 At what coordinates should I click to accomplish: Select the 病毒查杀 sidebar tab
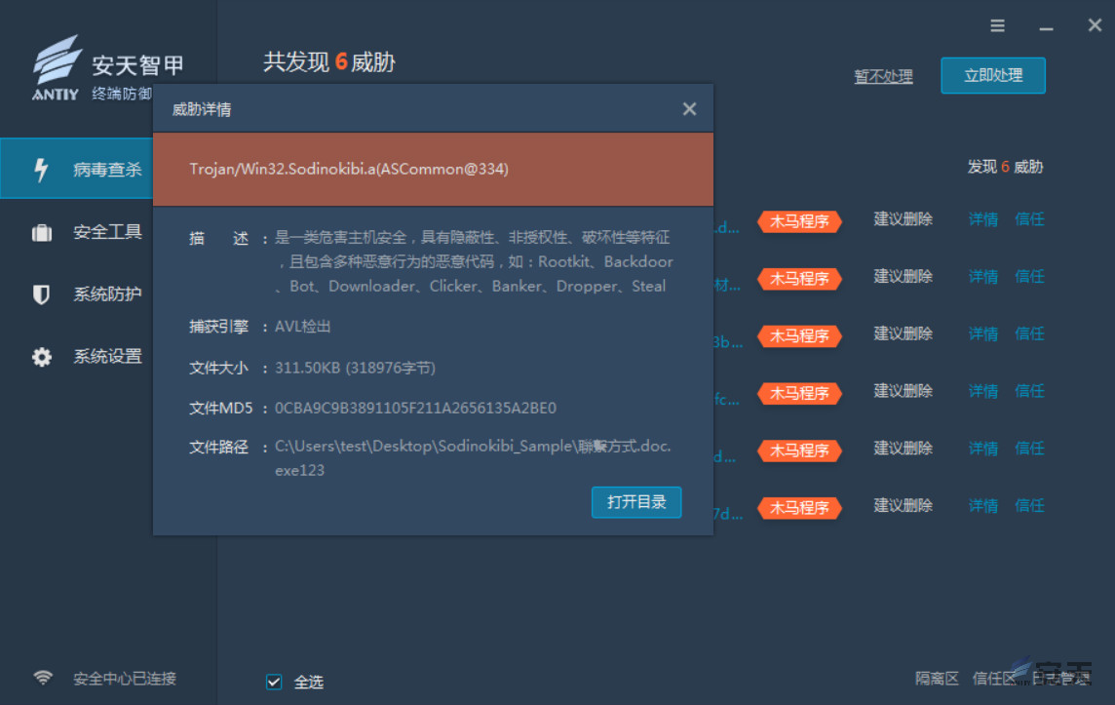[x=77, y=169]
